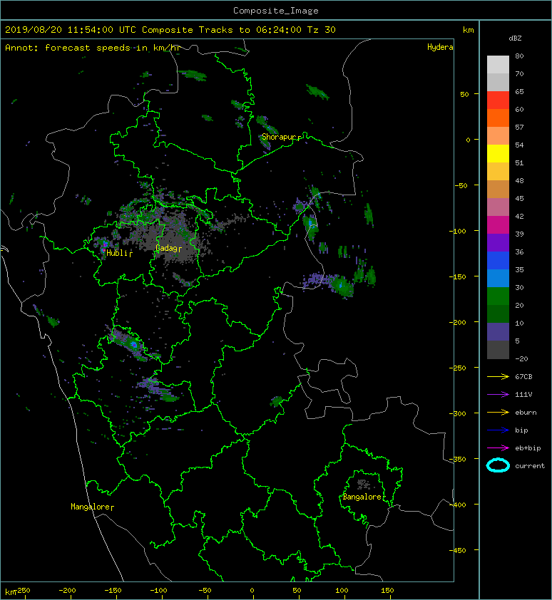Select the magenta swatch in the dBZ scale
The height and width of the screenshot is (600, 552).
click(498, 225)
